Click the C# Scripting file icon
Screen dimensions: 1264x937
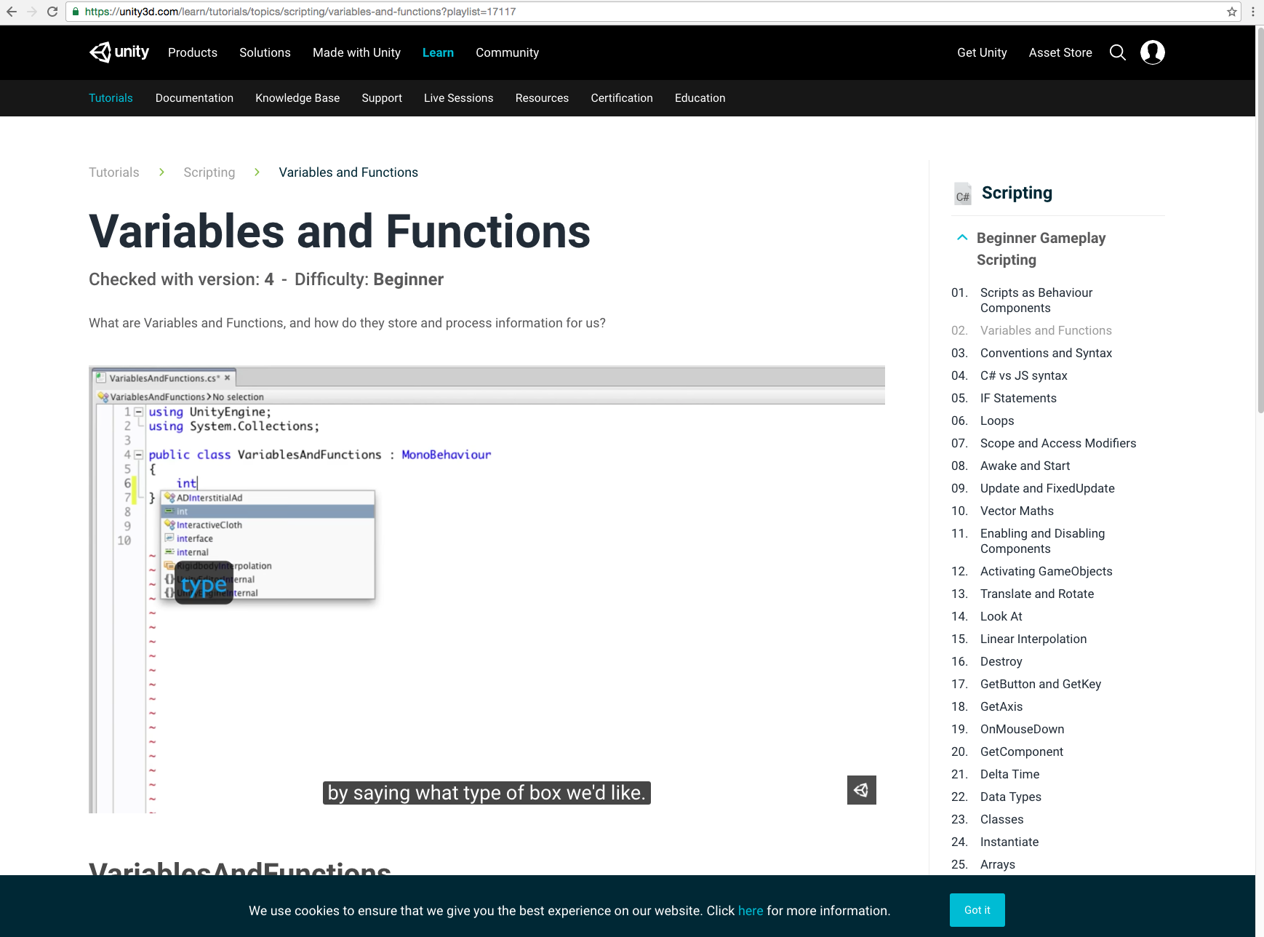[963, 194]
